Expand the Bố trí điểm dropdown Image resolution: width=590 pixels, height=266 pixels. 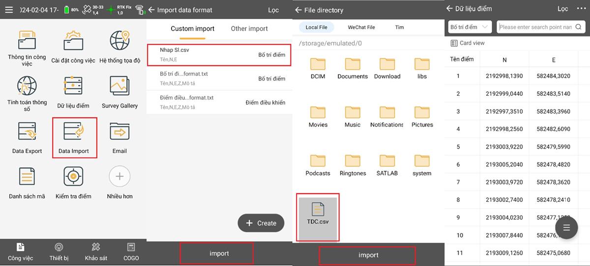click(470, 27)
